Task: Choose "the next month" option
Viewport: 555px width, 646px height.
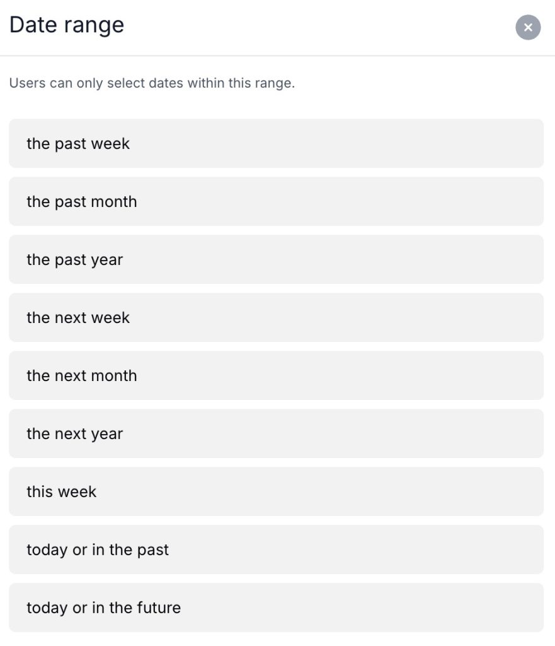Action: coord(276,375)
